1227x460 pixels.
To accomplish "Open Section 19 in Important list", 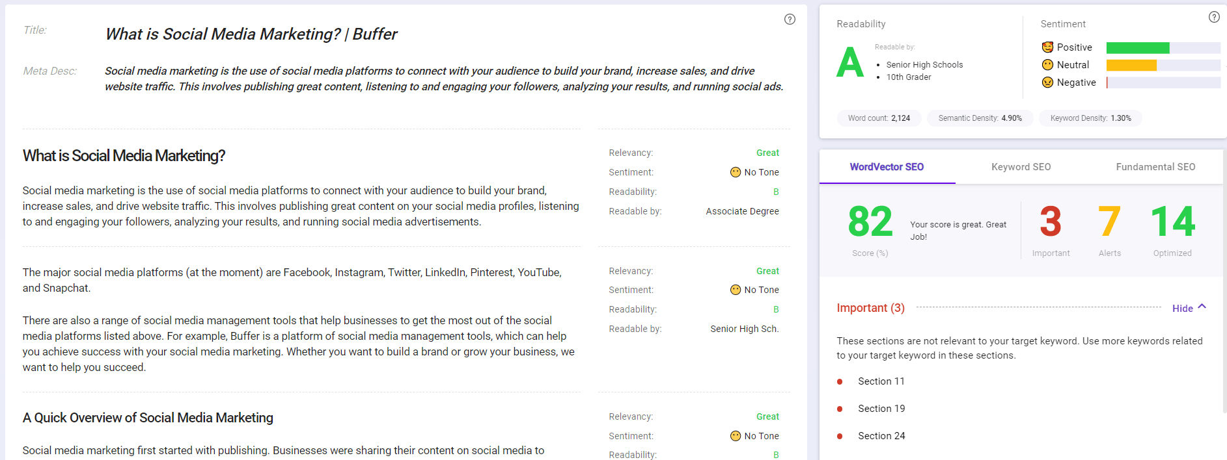I will (881, 409).
